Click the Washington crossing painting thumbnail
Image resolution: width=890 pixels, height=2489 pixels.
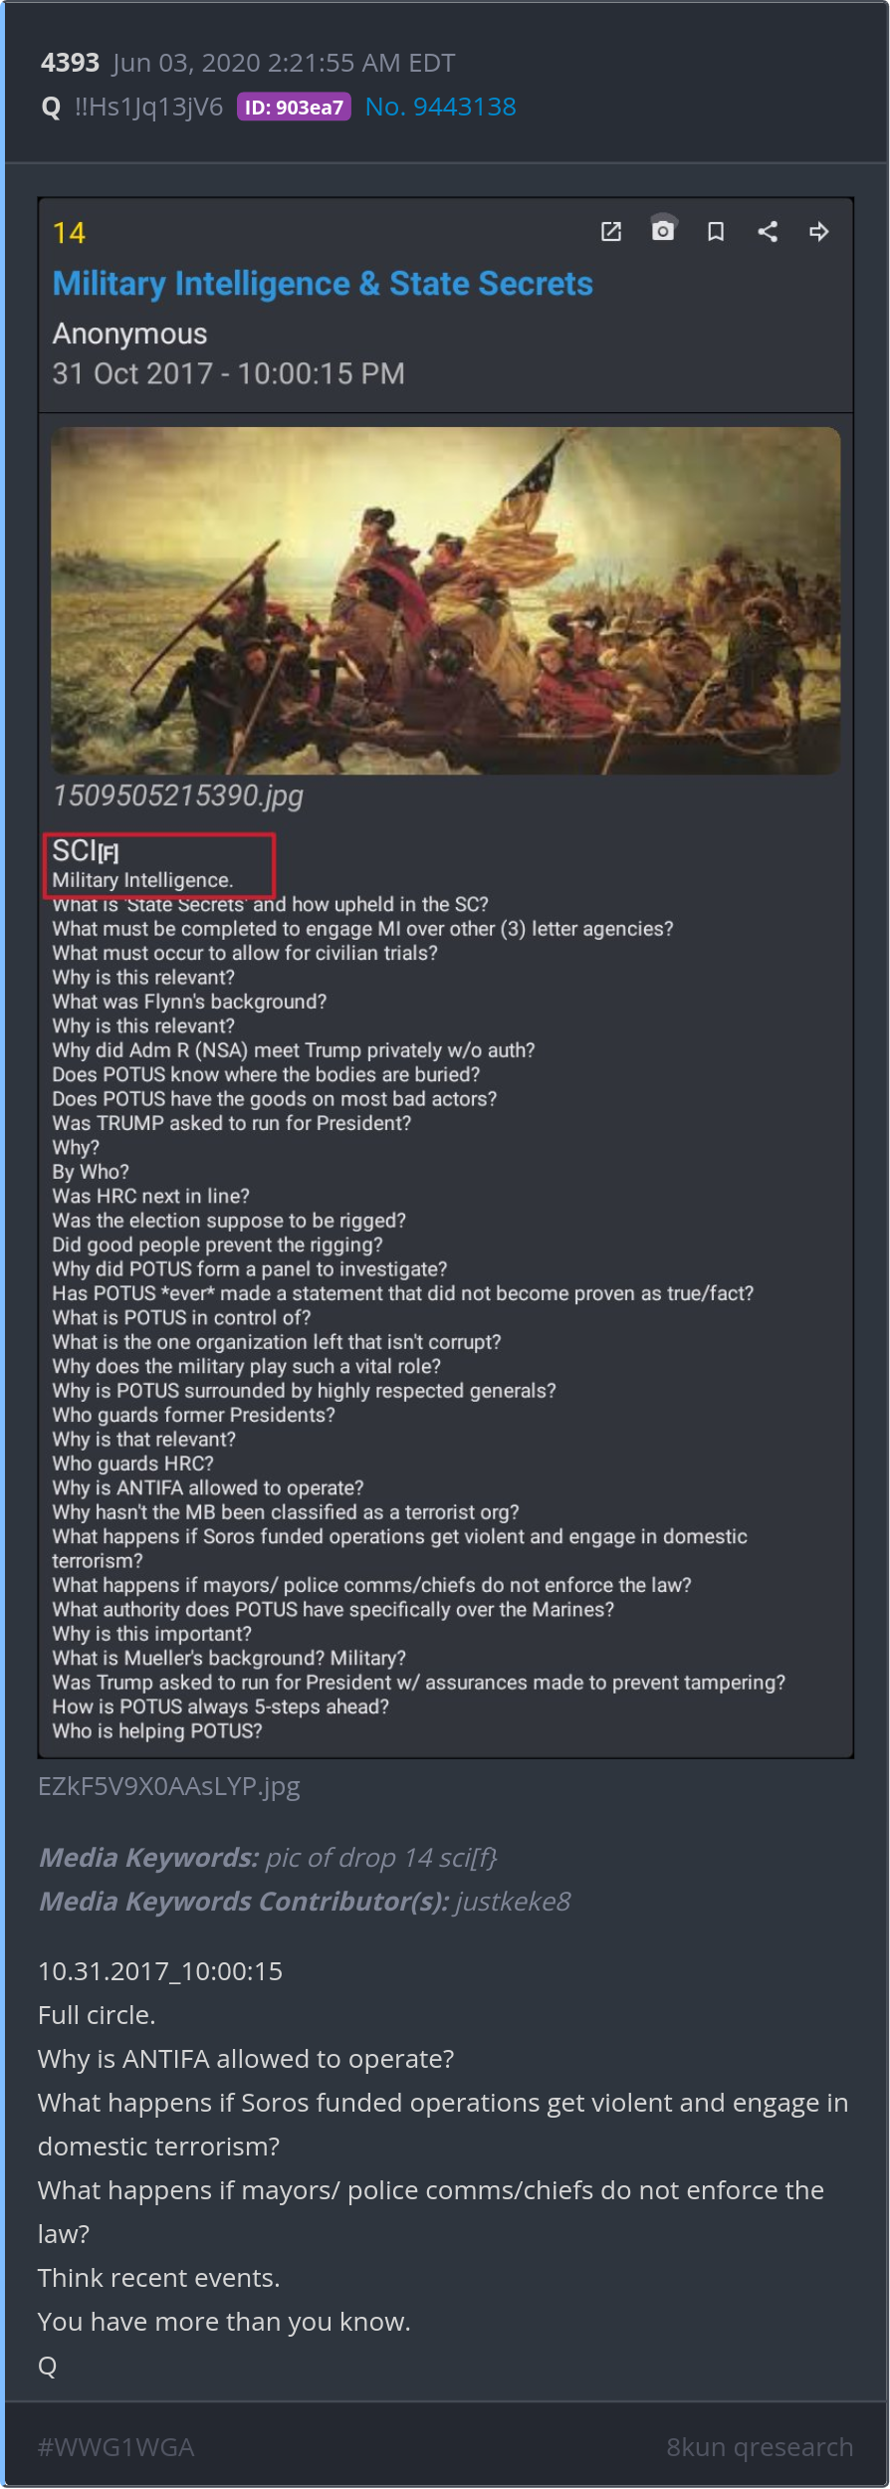[446, 600]
